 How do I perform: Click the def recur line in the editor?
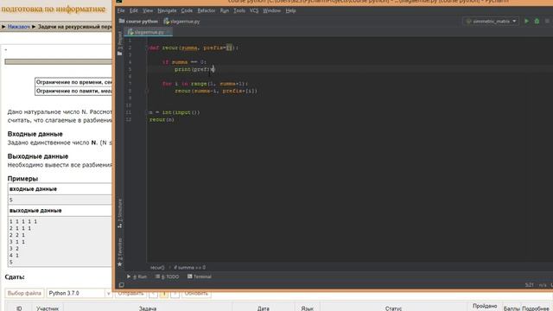click(194, 48)
